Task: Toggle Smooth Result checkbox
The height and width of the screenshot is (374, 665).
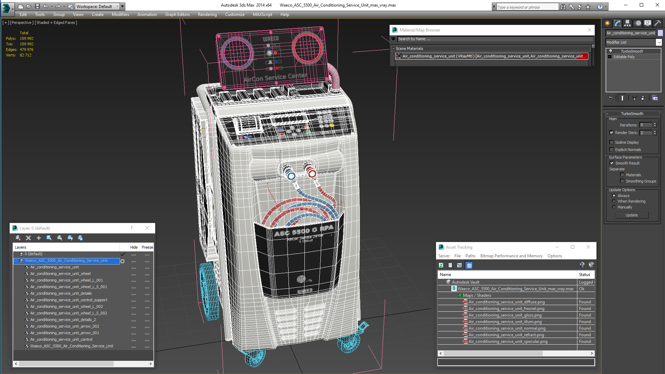Action: pyautogui.click(x=612, y=163)
